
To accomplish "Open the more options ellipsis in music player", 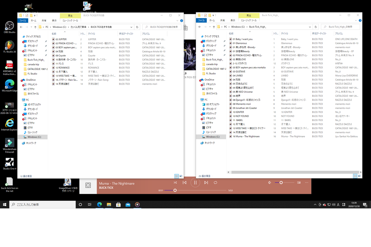I will click(307, 182).
